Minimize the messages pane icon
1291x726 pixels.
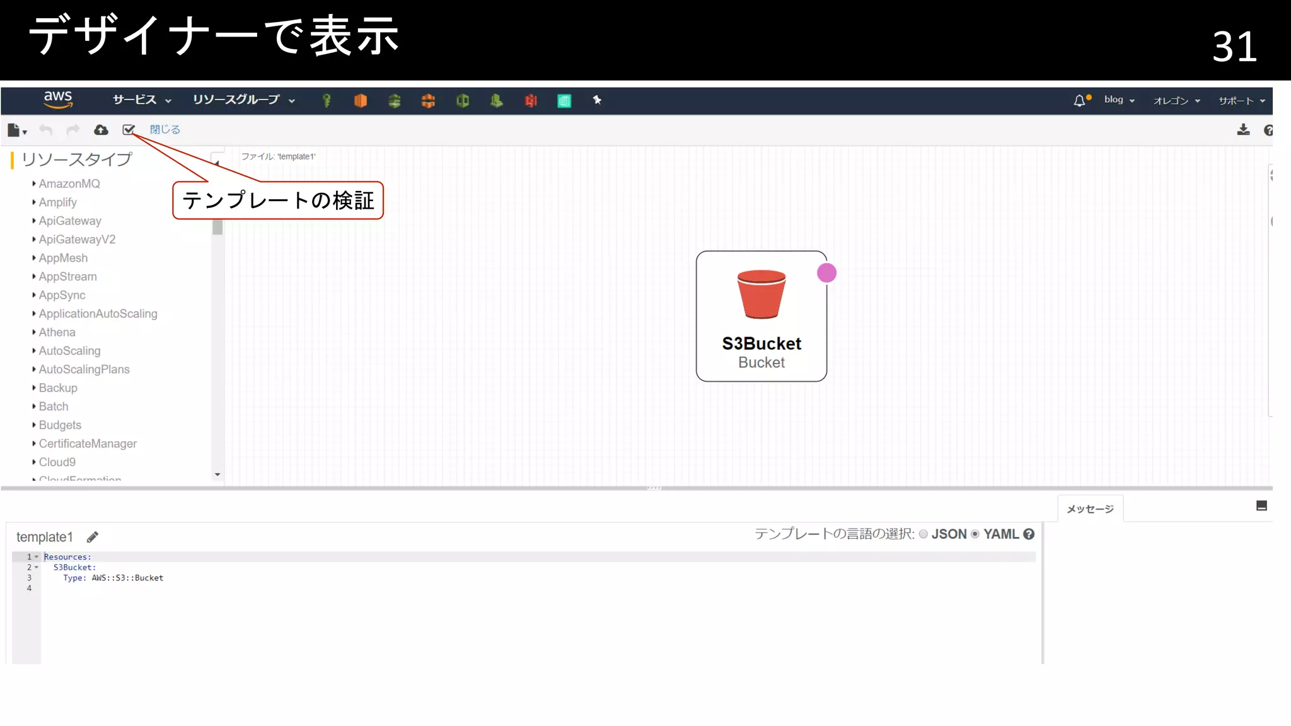pos(1261,506)
